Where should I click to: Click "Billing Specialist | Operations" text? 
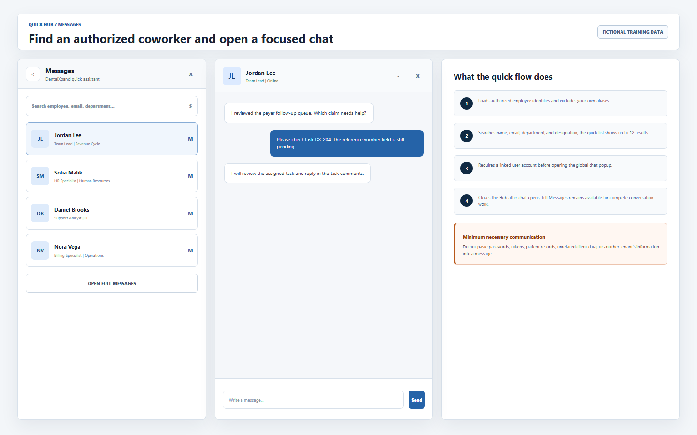point(79,255)
